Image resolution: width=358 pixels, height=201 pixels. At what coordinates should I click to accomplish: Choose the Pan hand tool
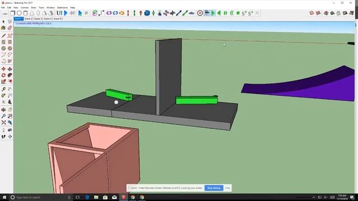[10, 110]
